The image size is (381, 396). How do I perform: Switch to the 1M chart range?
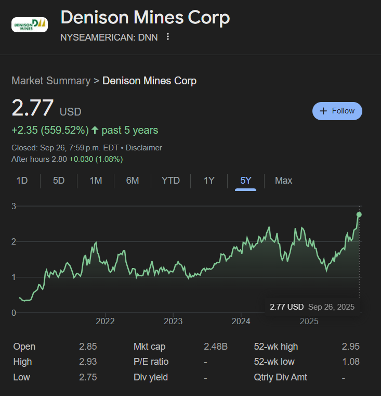click(x=96, y=181)
